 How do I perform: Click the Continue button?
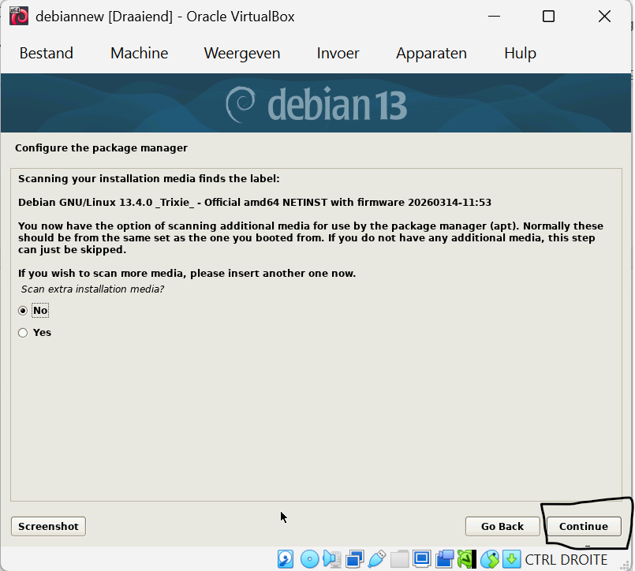[x=584, y=526]
